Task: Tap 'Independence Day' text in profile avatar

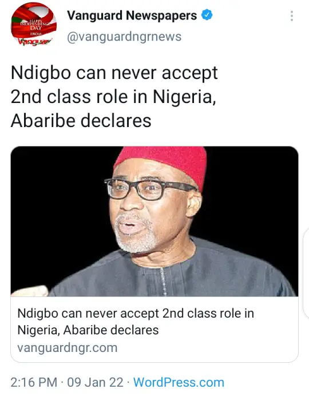Action: [x=35, y=26]
